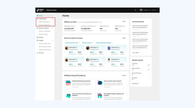Open the English language dropdown

[x=154, y=10]
